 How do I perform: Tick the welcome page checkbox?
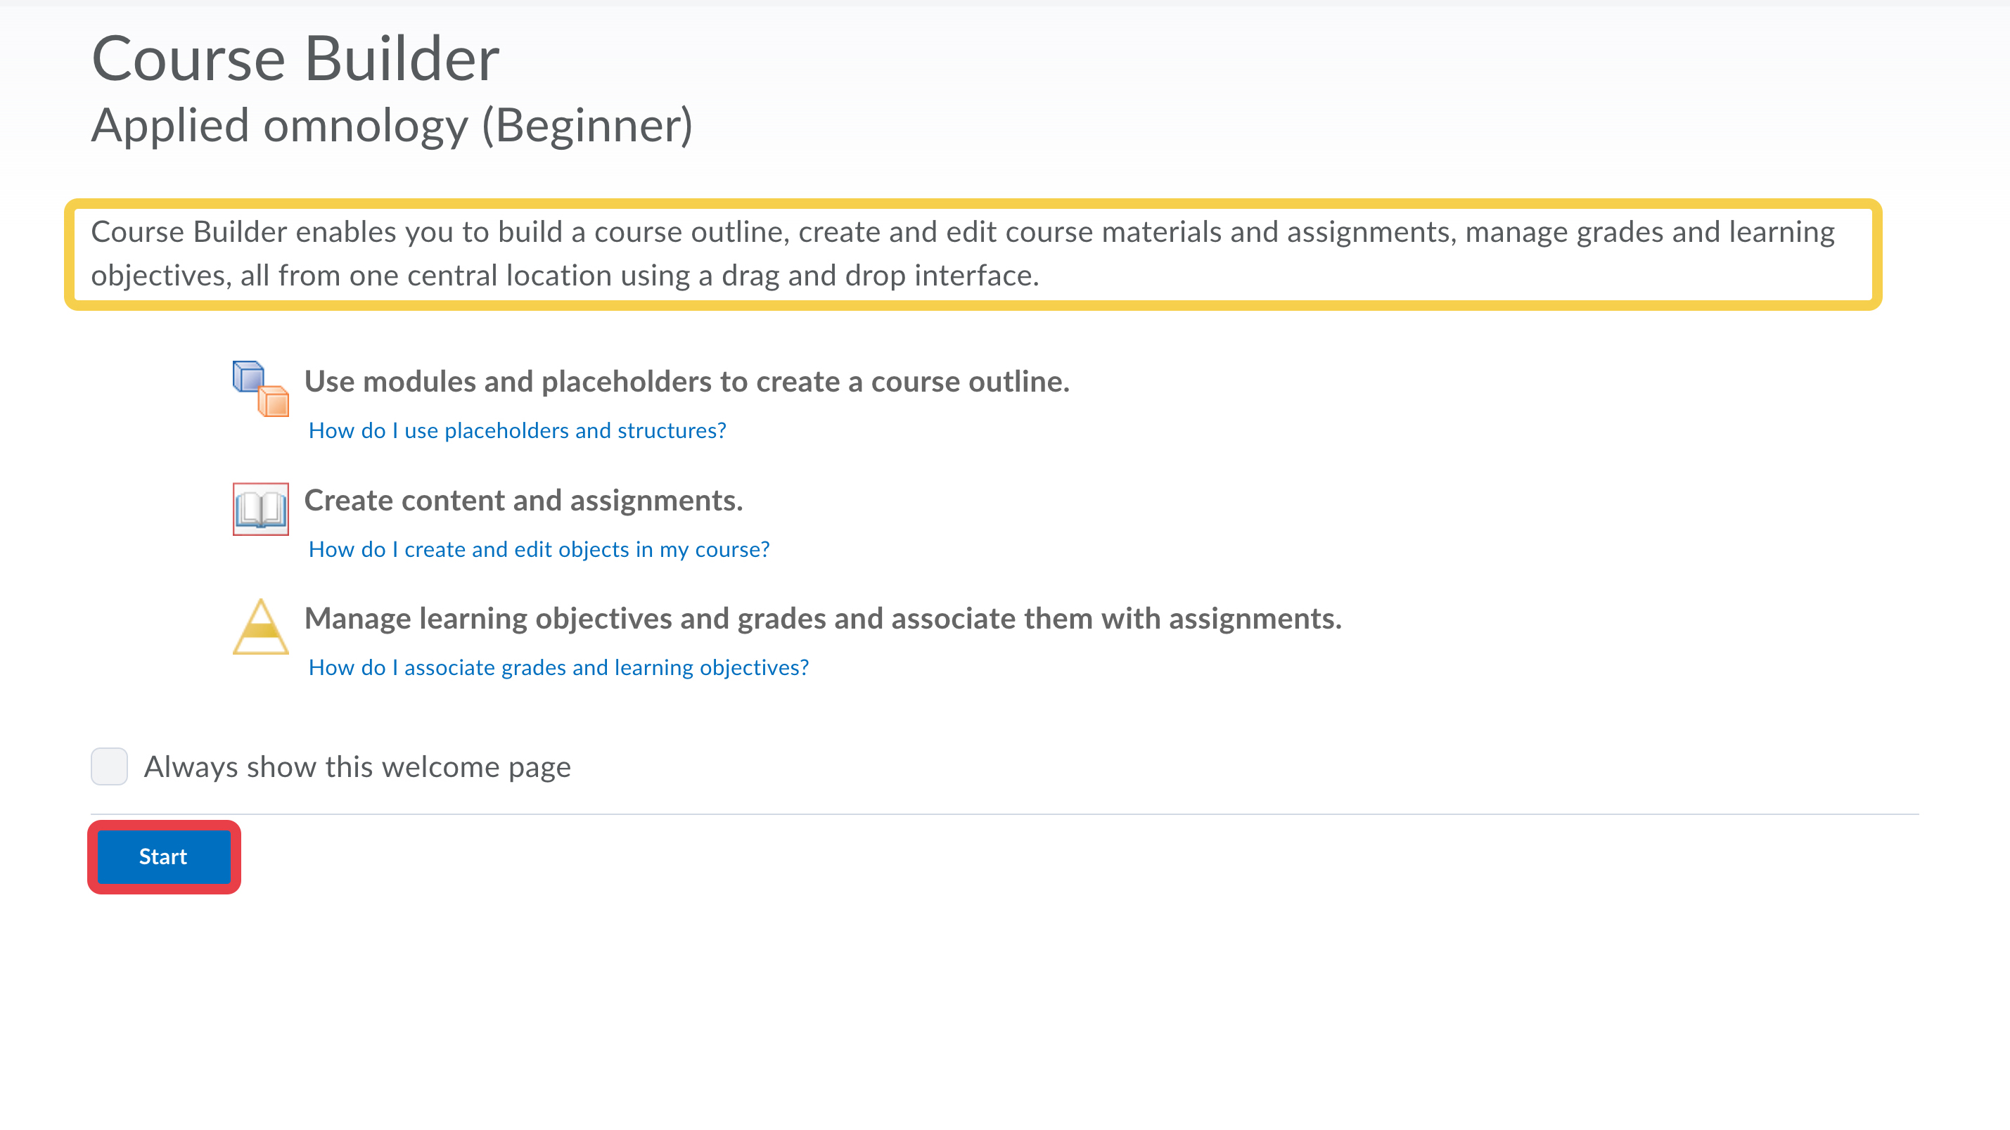109,766
